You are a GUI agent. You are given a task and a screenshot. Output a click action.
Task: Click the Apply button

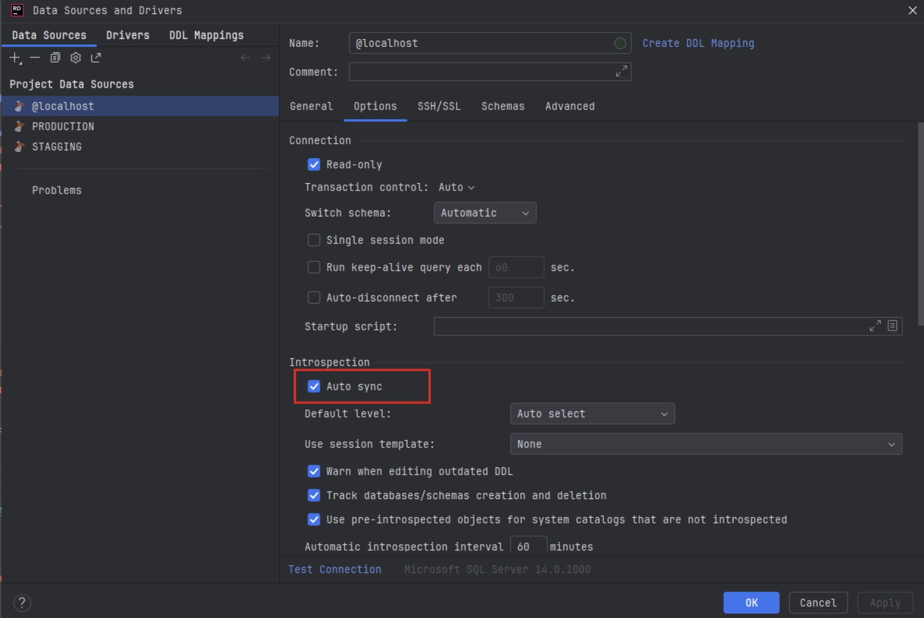point(885,603)
